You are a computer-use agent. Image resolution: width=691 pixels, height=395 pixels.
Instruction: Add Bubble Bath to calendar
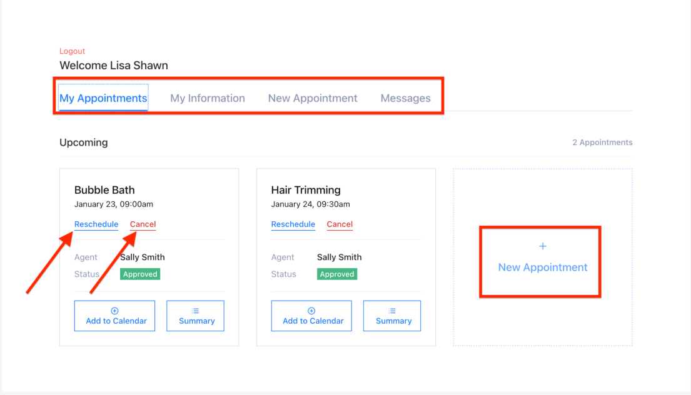coord(114,316)
